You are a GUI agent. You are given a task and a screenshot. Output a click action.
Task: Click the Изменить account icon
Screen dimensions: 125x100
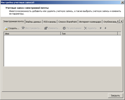coord(46,28)
